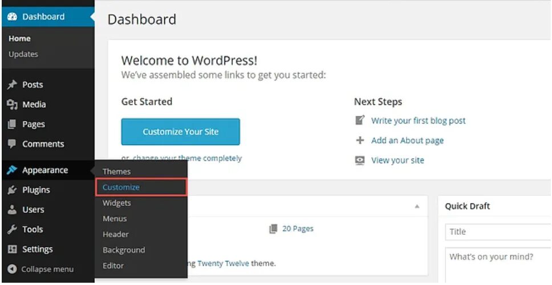This screenshot has height=285, width=552.
Task: Open the Appearance menu item
Action: tap(44, 170)
